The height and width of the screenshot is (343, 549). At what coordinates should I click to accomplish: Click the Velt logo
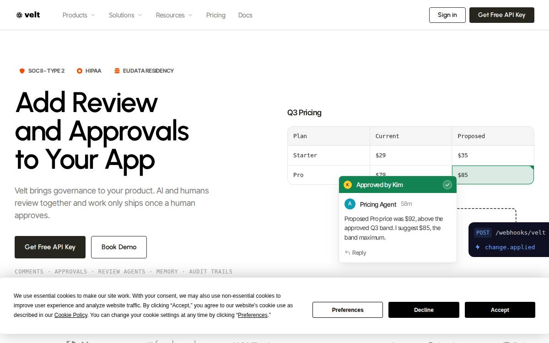click(28, 15)
